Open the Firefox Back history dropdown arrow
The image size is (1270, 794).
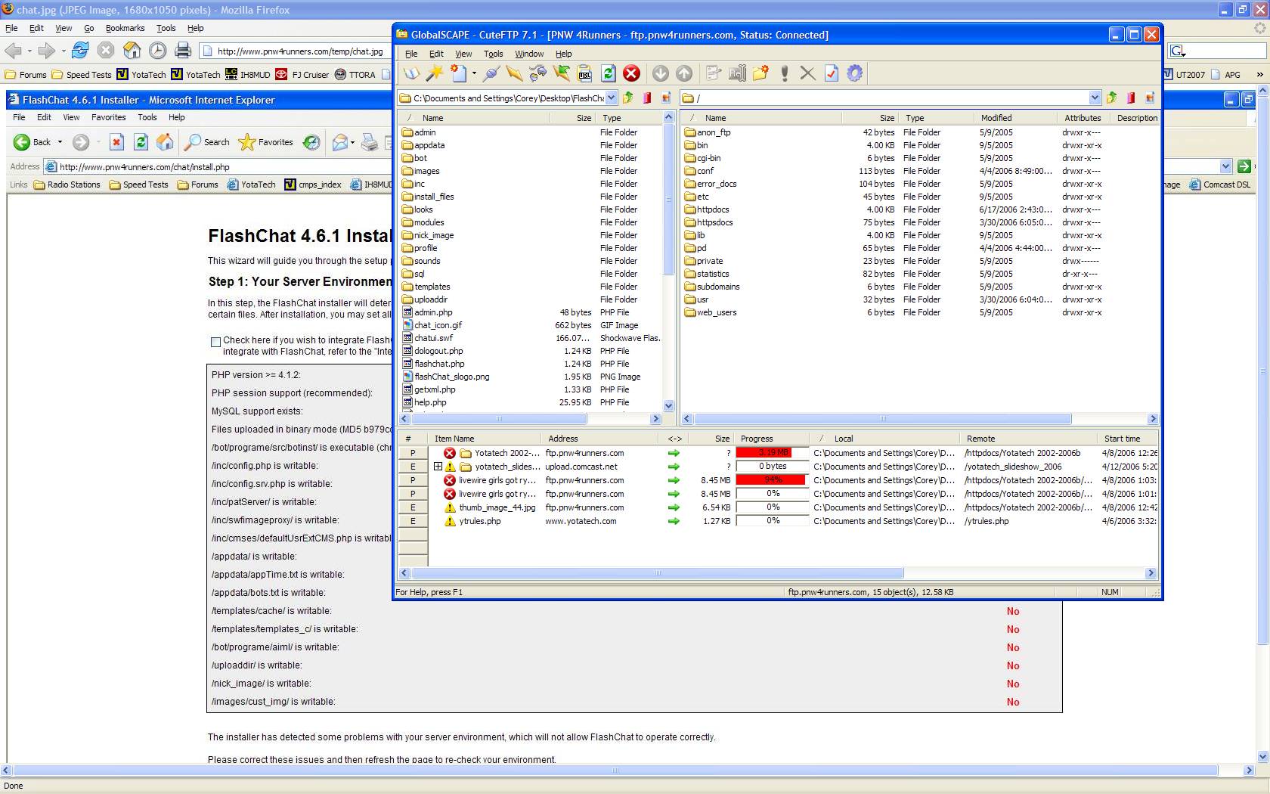tap(29, 51)
